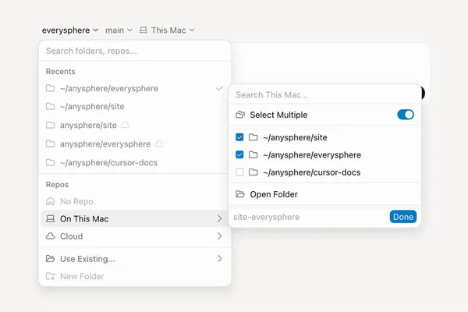This screenshot has height=312, width=468.
Task: Click folder icon for recent ~/anysphere/cursor-docs
Action: click(50, 162)
